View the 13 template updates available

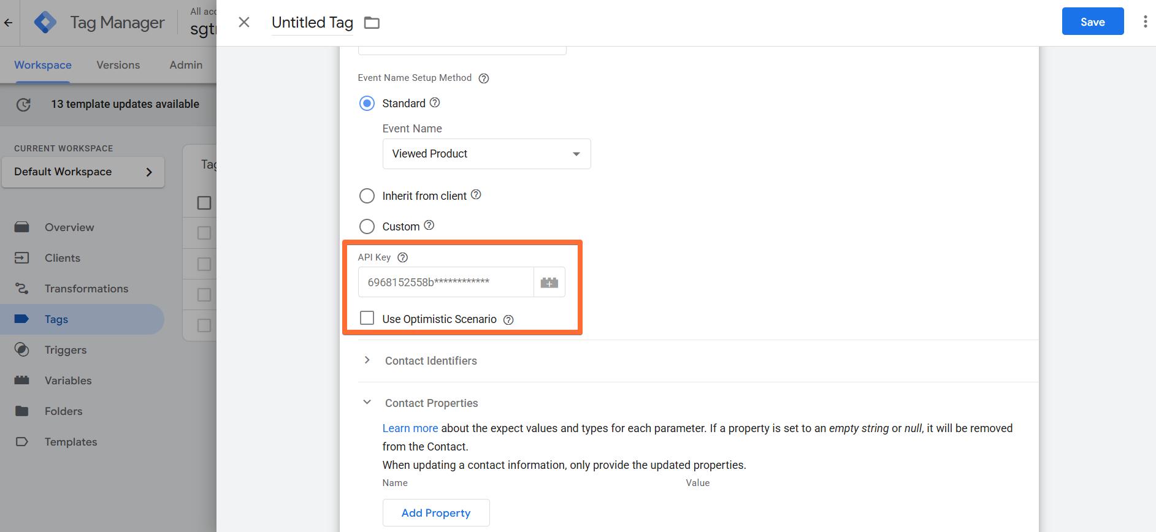click(125, 104)
